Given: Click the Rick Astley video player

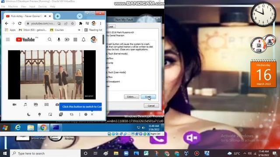Looking at the screenshot, I should (52, 75).
